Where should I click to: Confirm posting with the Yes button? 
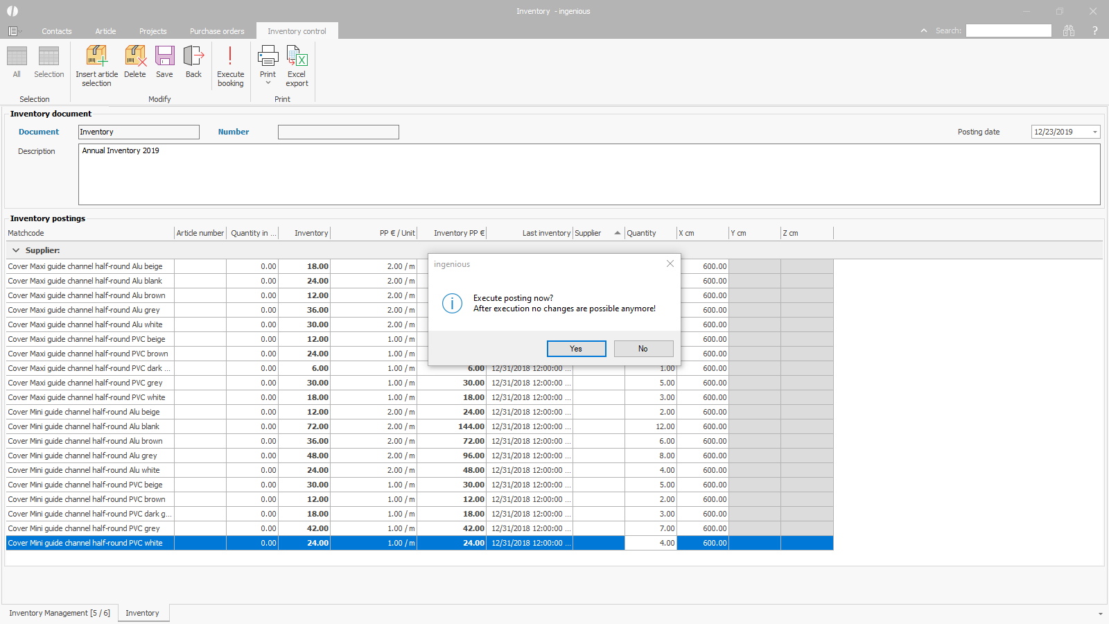point(576,349)
